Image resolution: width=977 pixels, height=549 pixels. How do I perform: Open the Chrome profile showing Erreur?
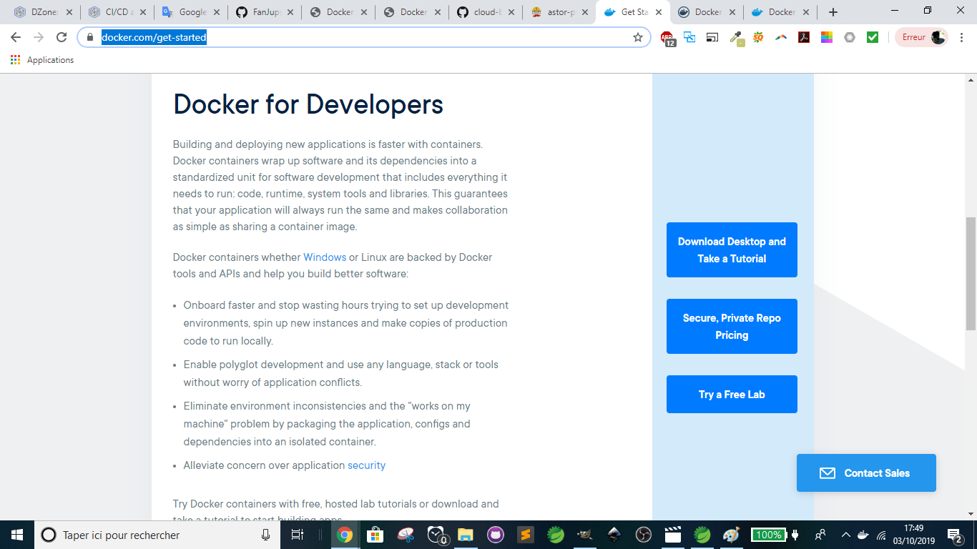(x=921, y=37)
